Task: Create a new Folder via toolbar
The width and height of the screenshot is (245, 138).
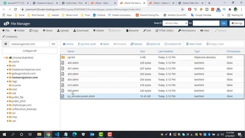Action: point(20,31)
